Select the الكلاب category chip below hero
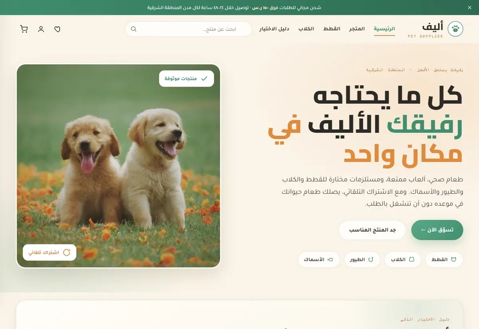This screenshot has height=329, width=479. (x=403, y=260)
